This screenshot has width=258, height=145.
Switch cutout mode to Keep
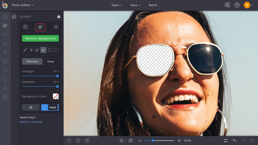[x=51, y=61]
